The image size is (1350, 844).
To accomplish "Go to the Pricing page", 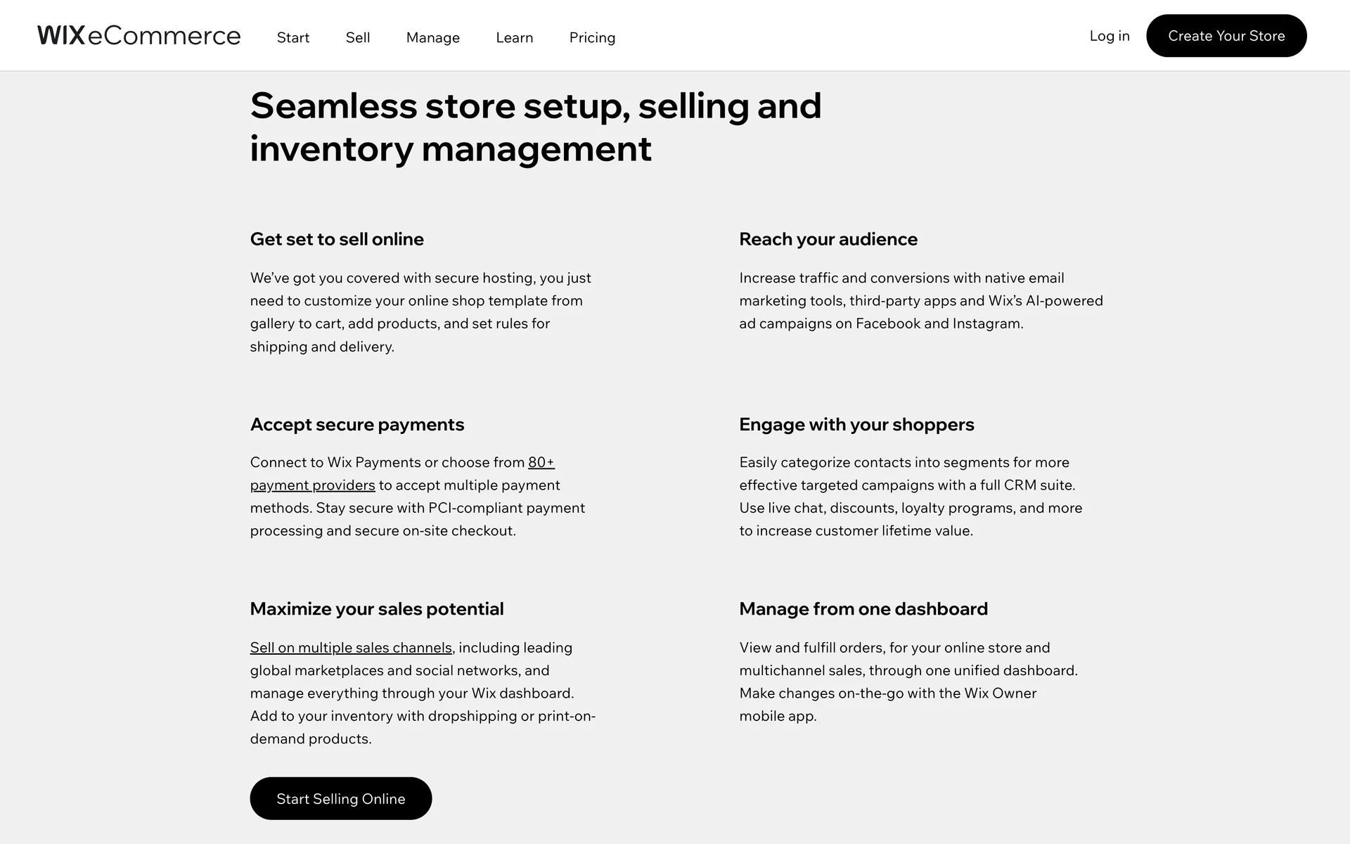I will tap(592, 37).
